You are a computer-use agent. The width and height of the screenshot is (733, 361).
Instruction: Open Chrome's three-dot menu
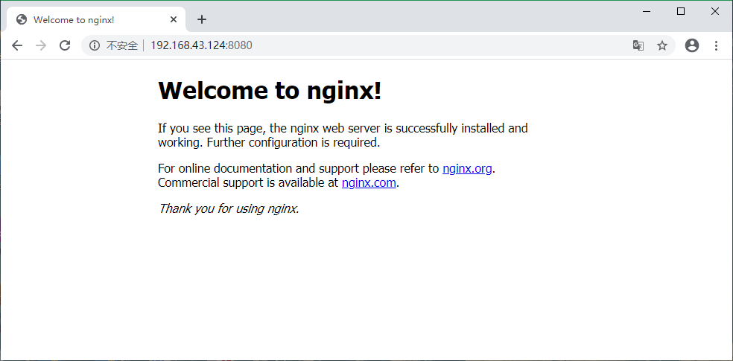click(x=716, y=45)
